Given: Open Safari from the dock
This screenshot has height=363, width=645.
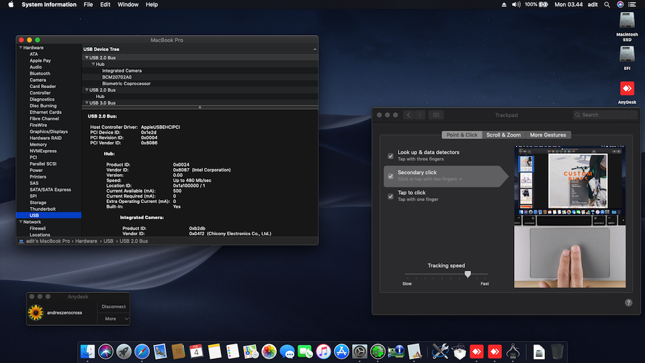Looking at the screenshot, I should (142, 352).
